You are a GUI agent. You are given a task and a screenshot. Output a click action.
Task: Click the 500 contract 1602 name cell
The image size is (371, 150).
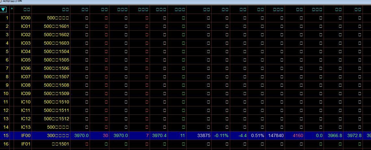[x=56, y=35]
